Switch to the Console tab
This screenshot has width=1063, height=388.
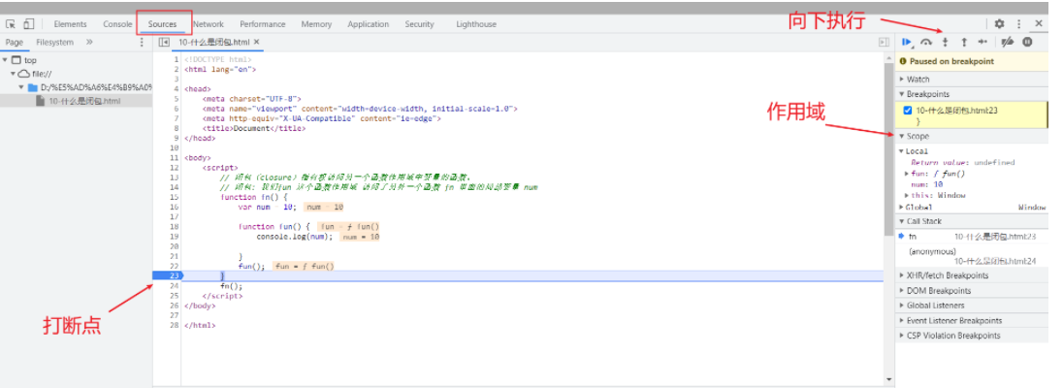[x=117, y=23]
